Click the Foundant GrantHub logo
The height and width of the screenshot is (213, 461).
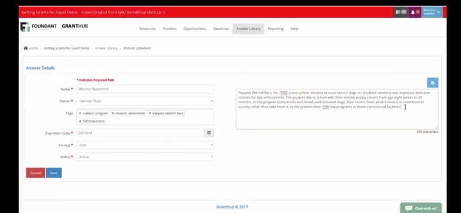click(54, 27)
